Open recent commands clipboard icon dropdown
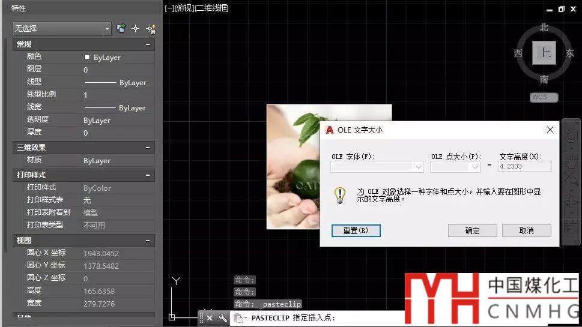582x327 pixels. pyautogui.click(x=240, y=318)
